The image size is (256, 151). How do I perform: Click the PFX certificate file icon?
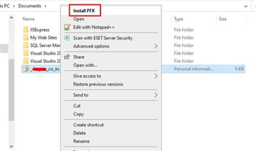coord(26,69)
